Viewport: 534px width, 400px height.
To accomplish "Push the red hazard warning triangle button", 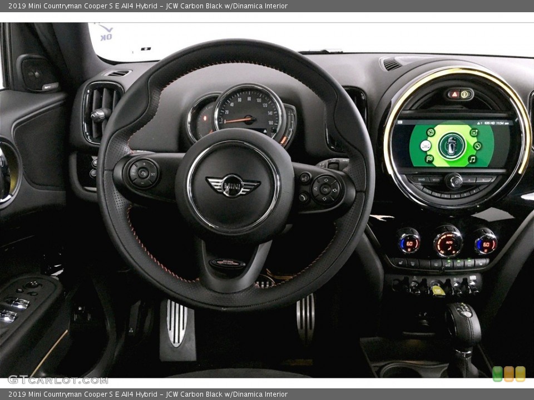I will click(454, 94).
